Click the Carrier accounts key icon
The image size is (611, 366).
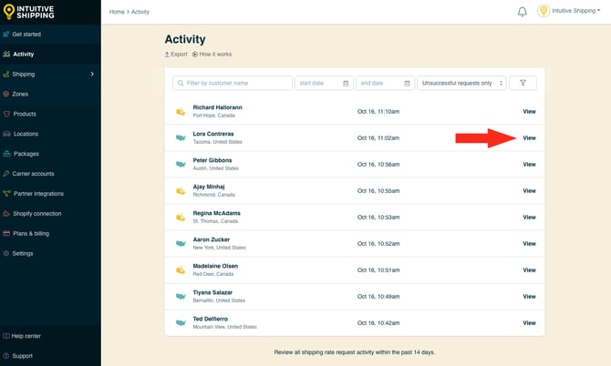pos(6,174)
